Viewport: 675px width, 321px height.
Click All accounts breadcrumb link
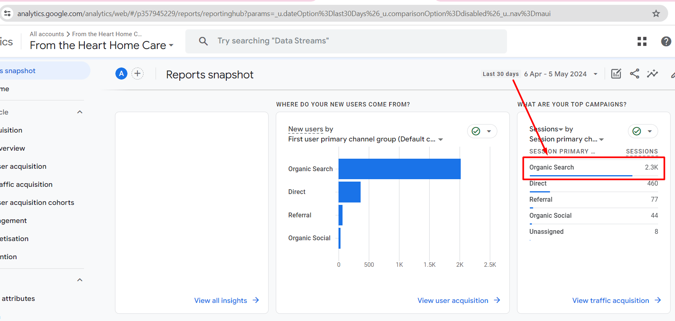(x=47, y=34)
